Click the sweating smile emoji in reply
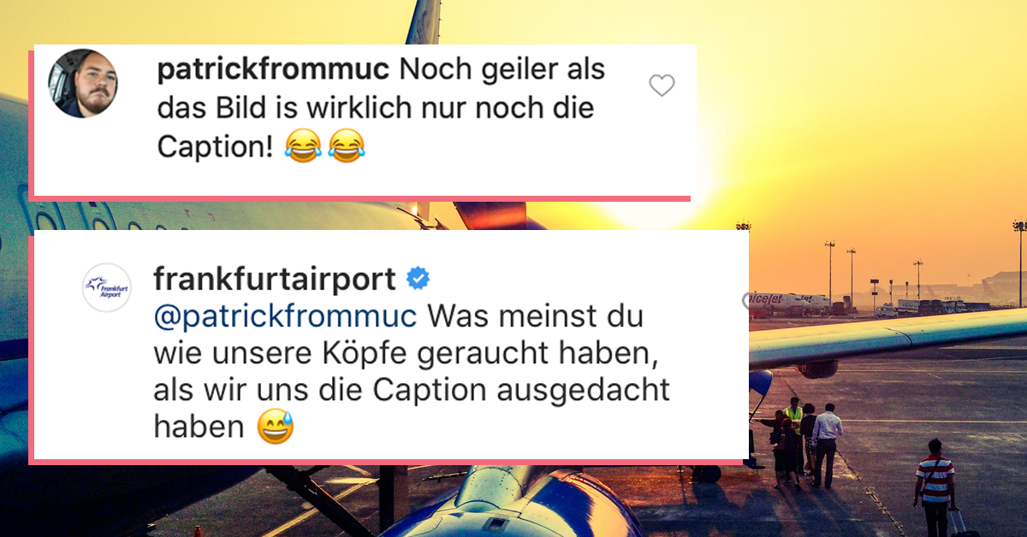 point(276,428)
